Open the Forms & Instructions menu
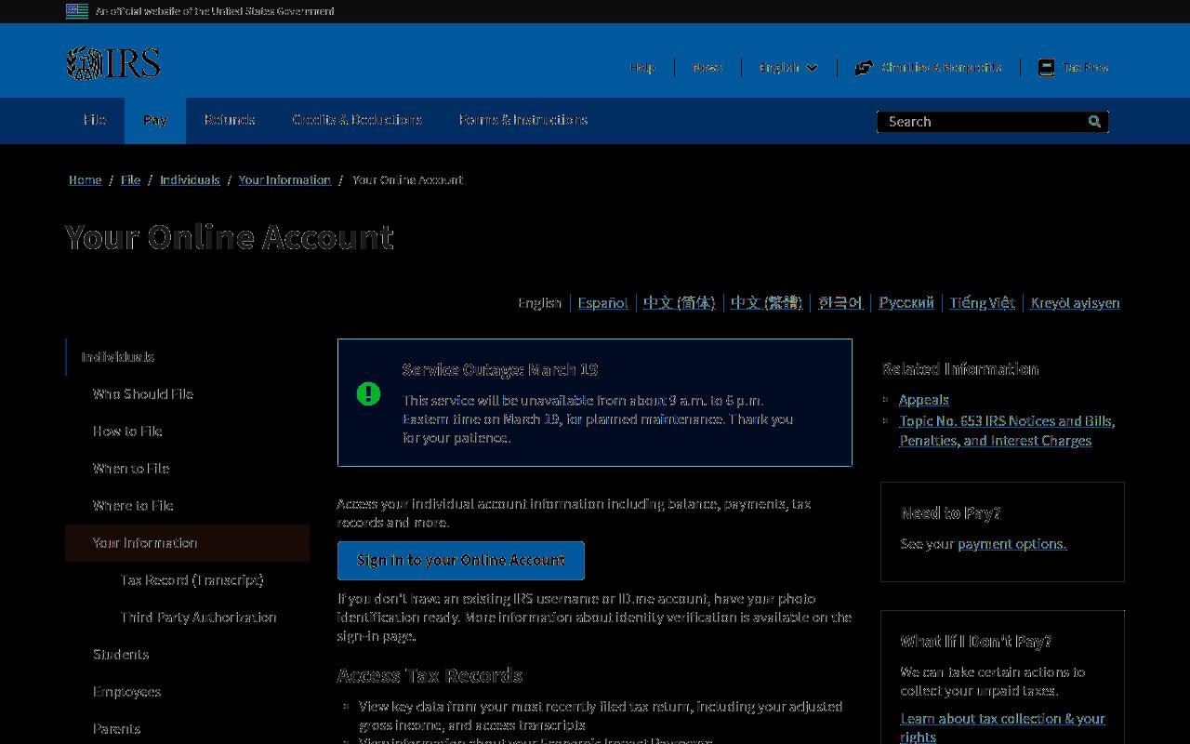Image resolution: width=1190 pixels, height=744 pixels. pos(523,120)
